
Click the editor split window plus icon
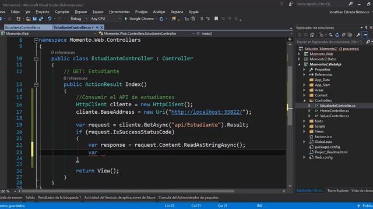[290, 39]
